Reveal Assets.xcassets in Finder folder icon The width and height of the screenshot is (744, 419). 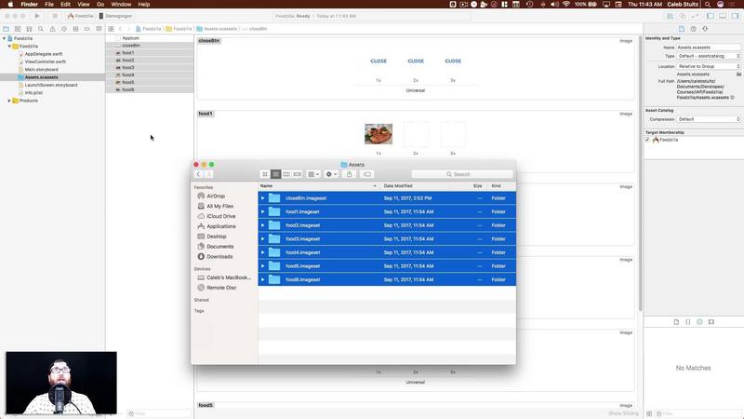(x=738, y=74)
